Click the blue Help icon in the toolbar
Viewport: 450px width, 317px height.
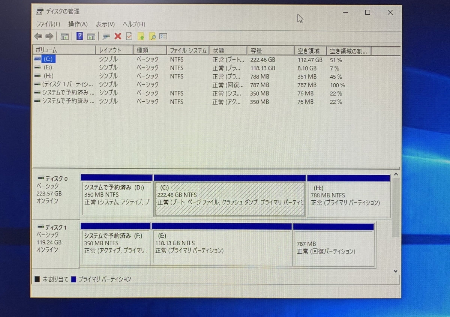(x=80, y=36)
